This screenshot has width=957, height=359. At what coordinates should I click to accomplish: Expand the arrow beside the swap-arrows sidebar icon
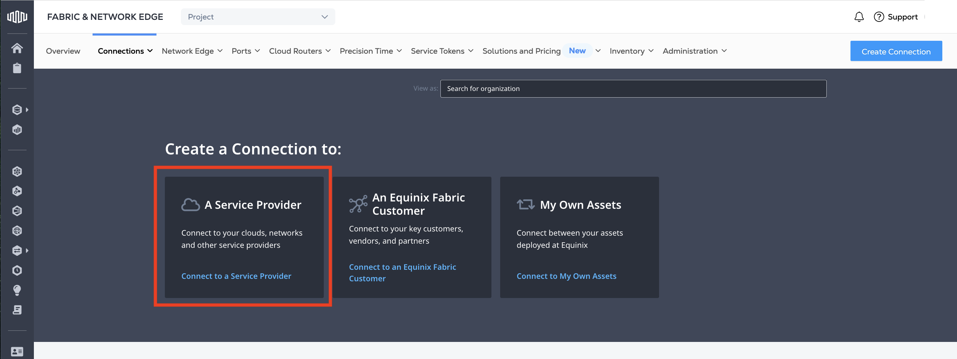(27, 251)
